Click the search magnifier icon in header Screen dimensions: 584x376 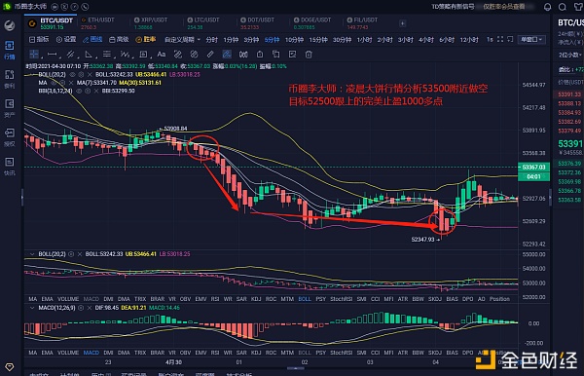click(563, 7)
